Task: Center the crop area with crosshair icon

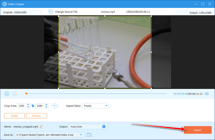Action: [55, 106]
